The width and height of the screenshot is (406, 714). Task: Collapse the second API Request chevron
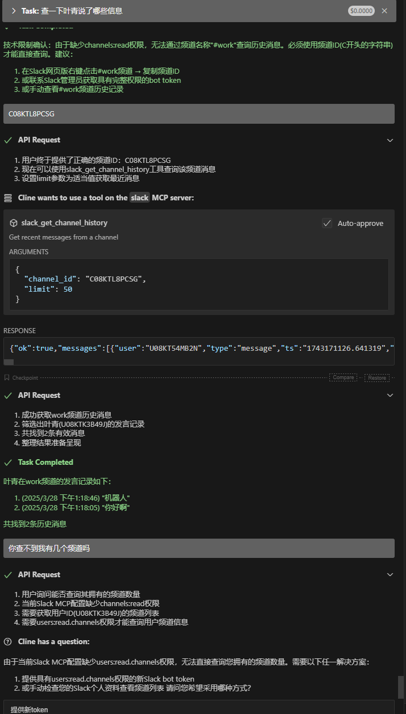point(390,396)
